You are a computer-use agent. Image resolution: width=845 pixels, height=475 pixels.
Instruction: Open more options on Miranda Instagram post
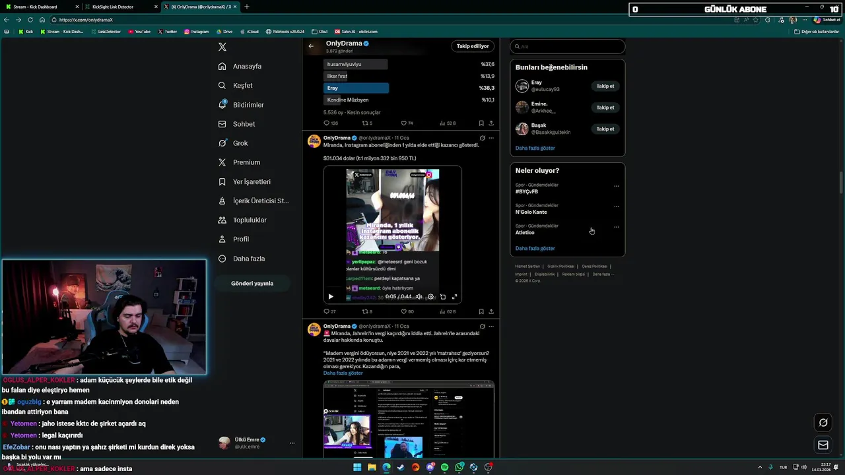tap(491, 138)
